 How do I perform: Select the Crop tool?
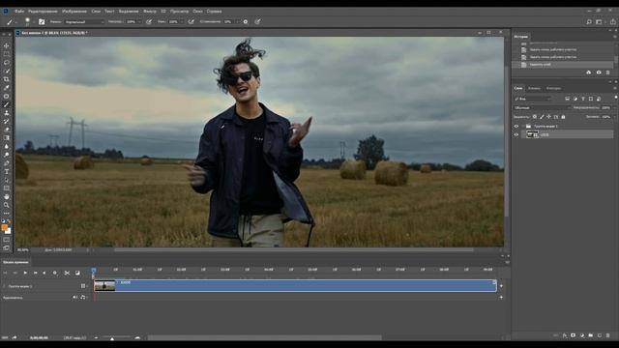click(7, 79)
